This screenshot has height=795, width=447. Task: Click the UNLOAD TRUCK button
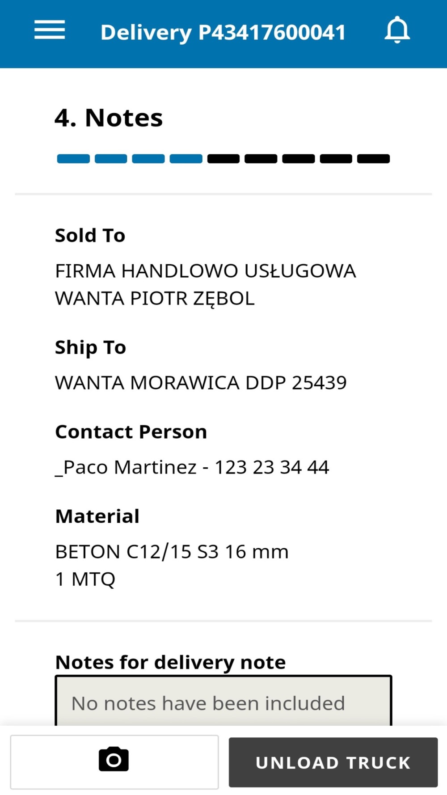tap(333, 762)
